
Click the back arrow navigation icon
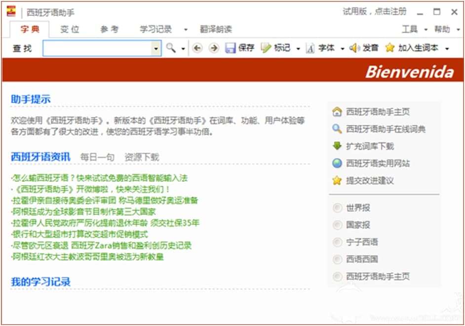click(x=197, y=48)
